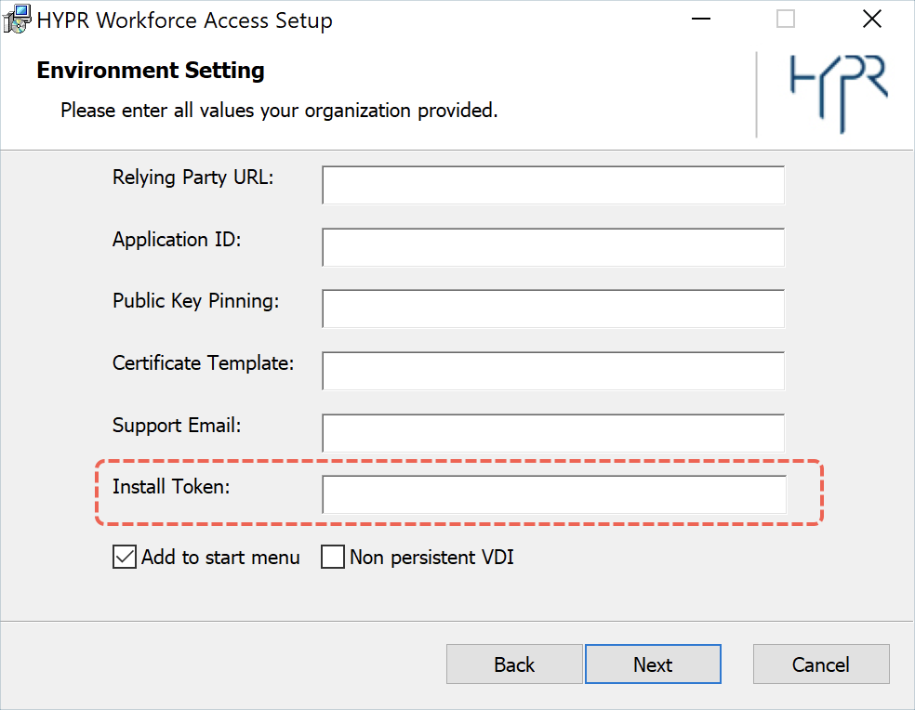The width and height of the screenshot is (915, 710).
Task: Enable Non persistent VDI checkbox
Action: pos(333,558)
